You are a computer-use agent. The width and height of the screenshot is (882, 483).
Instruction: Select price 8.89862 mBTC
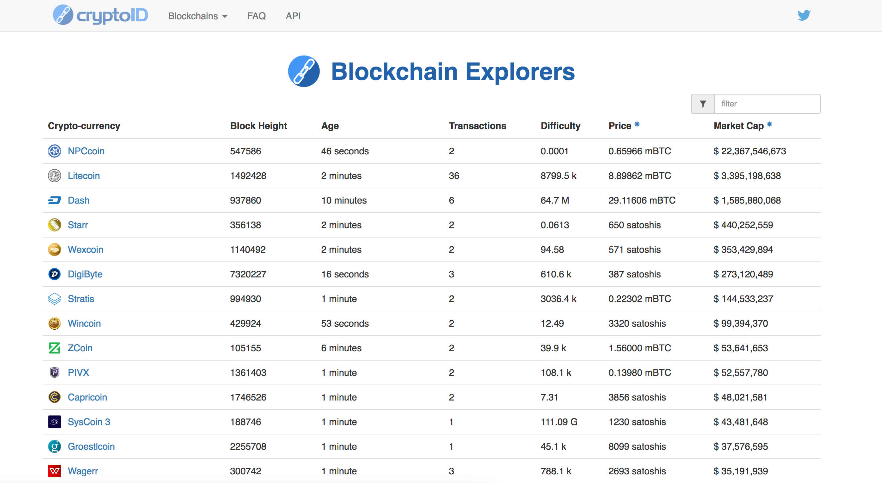pyautogui.click(x=640, y=176)
